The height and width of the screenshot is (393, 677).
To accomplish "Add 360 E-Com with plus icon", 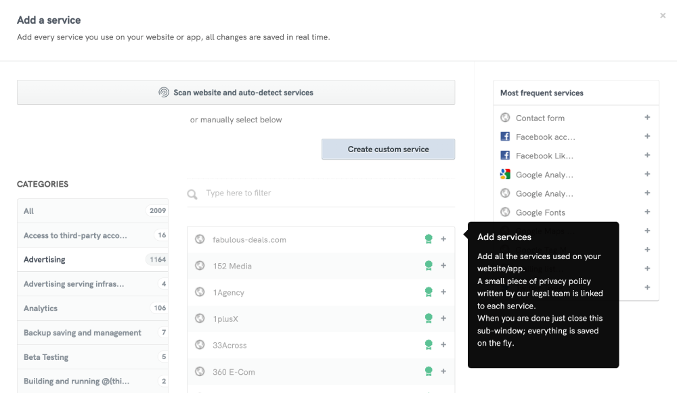I will (x=443, y=371).
